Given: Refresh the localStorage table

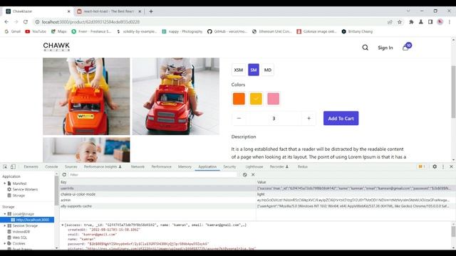Looking at the screenshot, I should [x=64, y=175].
